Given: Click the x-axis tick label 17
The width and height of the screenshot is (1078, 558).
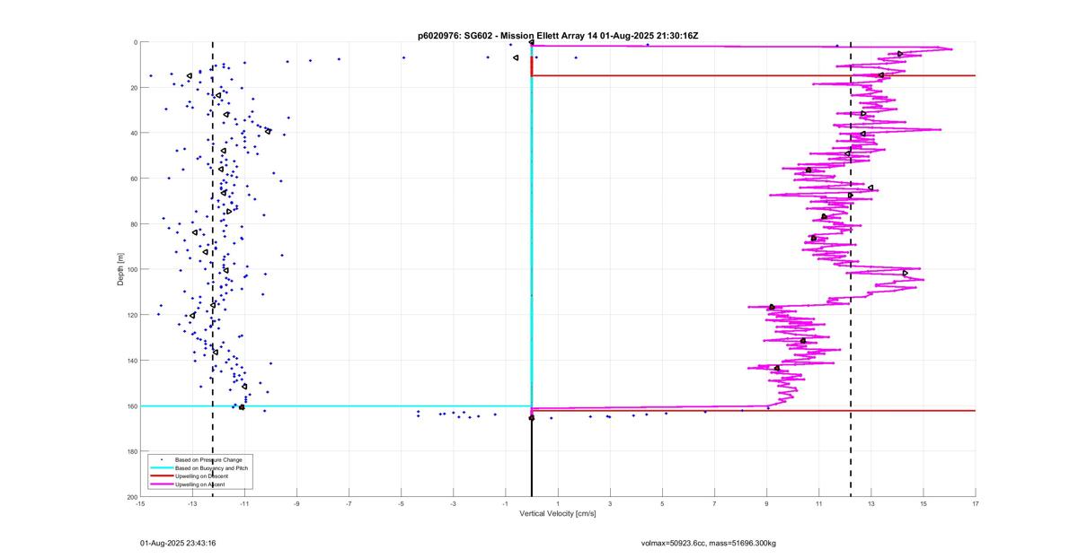Looking at the screenshot, I should (x=975, y=504).
